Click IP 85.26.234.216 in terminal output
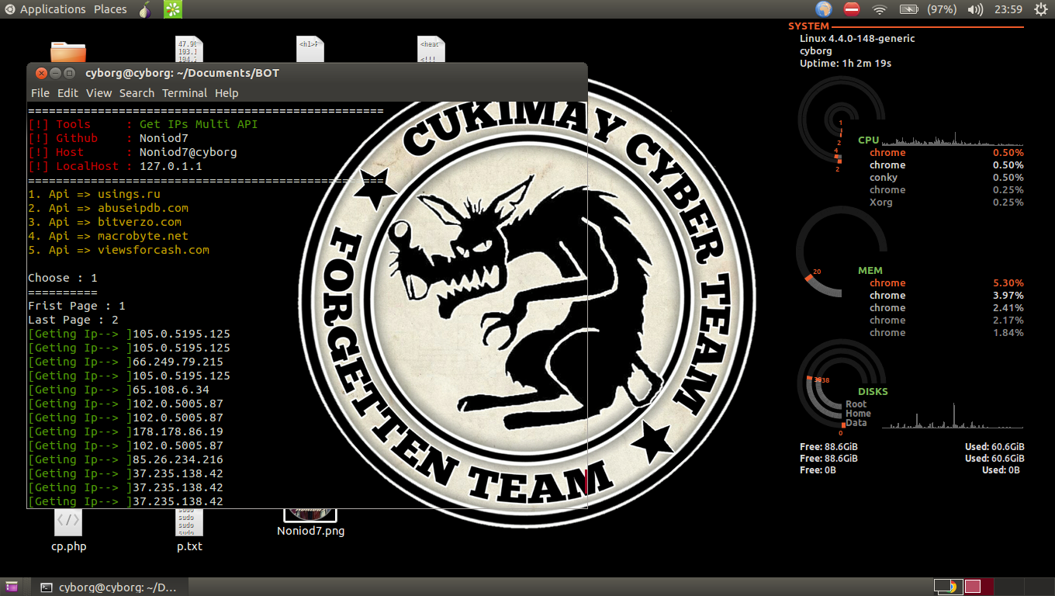The image size is (1055, 596). (x=178, y=459)
